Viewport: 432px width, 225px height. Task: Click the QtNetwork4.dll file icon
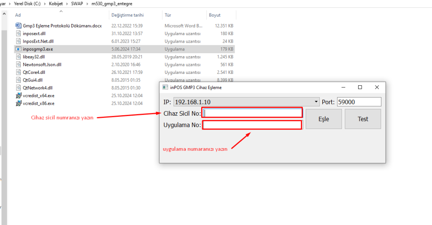click(x=19, y=88)
